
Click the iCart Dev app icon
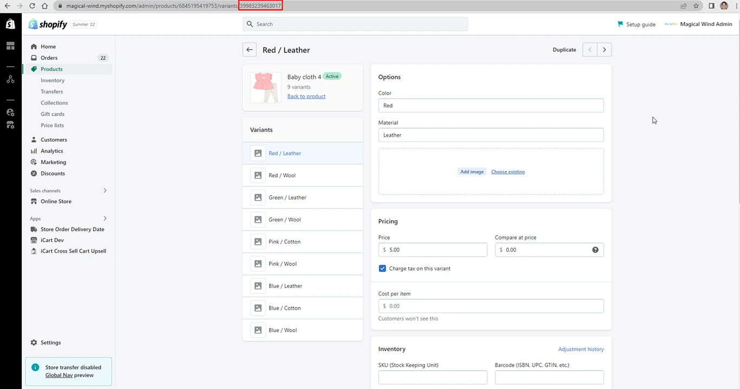coord(34,240)
